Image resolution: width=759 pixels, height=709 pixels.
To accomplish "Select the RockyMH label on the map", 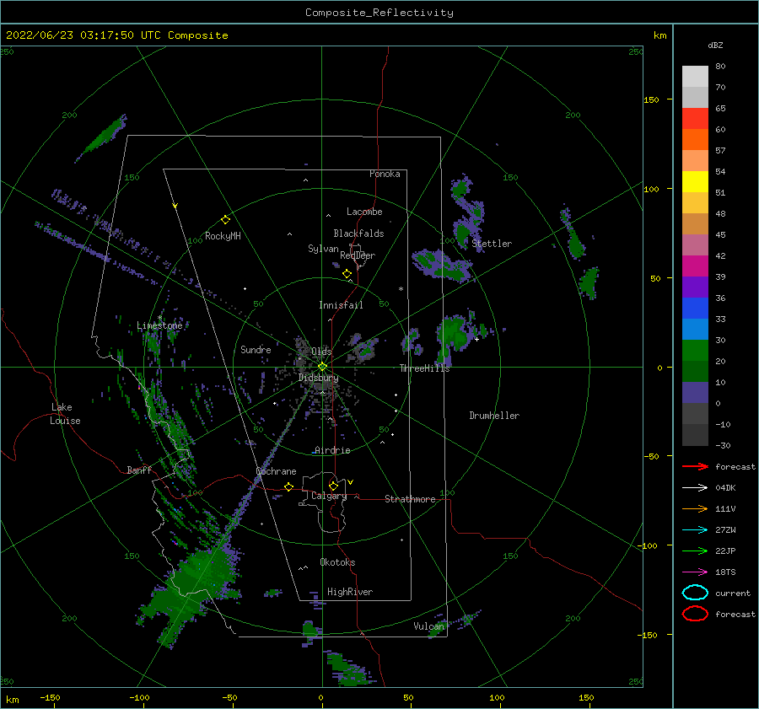I will tap(223, 236).
